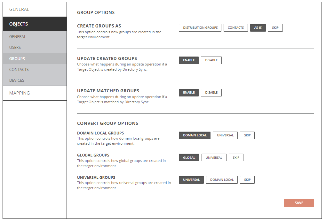Select AS-IS for Create Groups As
The image size is (326, 222).
pos(258,28)
